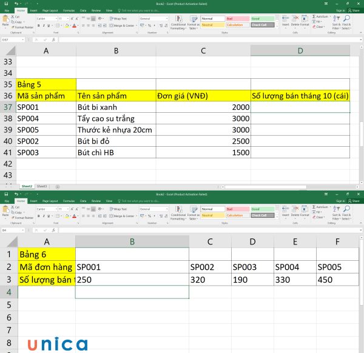
Task: Click Share in the Bảng 6 window
Action: (x=354, y=201)
